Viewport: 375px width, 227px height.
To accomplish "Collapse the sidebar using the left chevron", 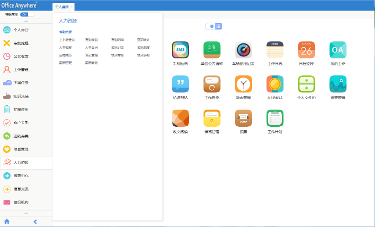I will tap(35, 221).
